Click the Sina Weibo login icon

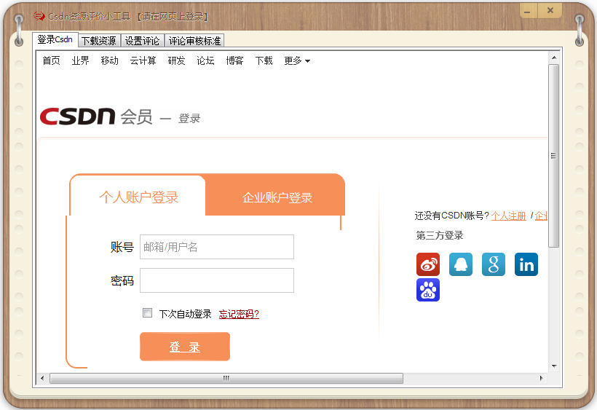(428, 264)
